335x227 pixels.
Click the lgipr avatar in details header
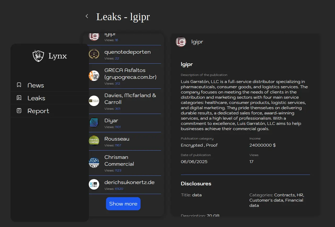point(181,42)
